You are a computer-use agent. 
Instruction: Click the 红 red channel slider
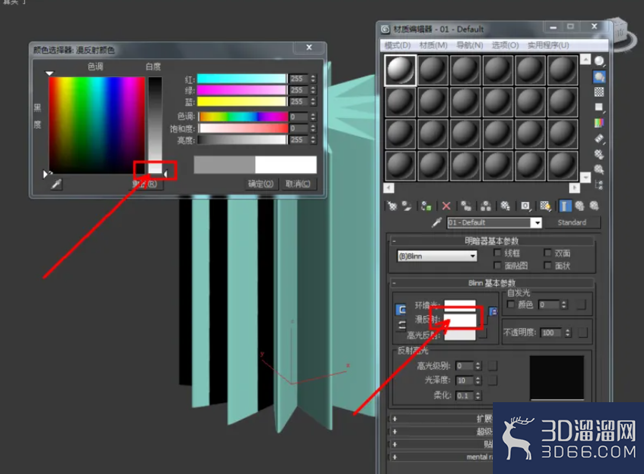pos(243,79)
